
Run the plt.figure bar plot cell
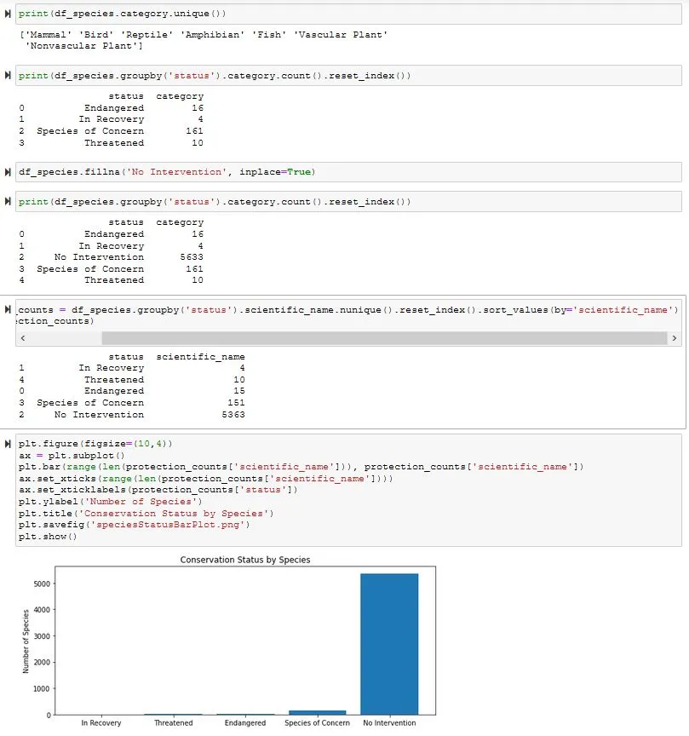[x=8, y=444]
